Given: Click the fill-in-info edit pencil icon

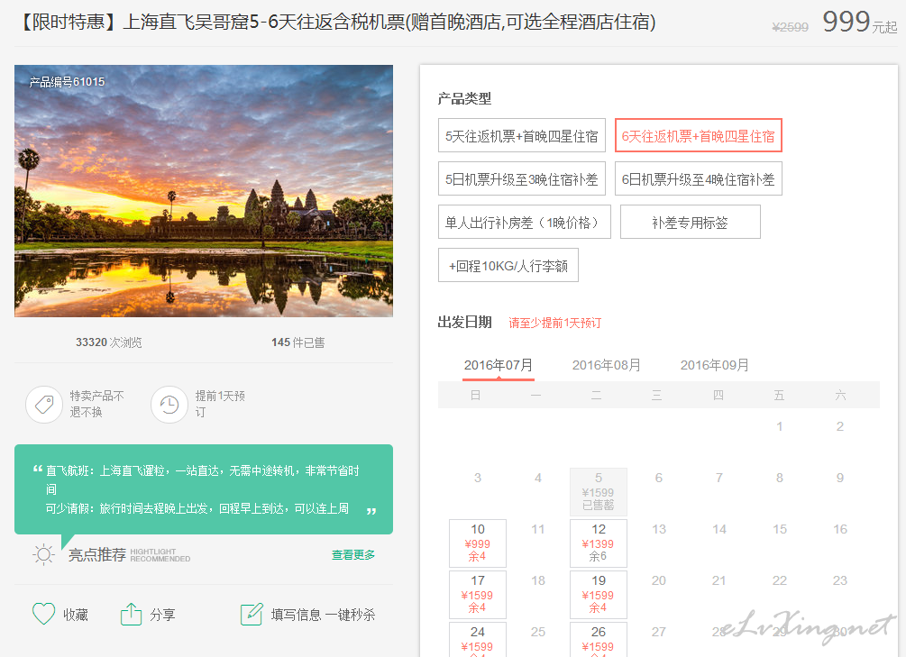Looking at the screenshot, I should click(252, 615).
